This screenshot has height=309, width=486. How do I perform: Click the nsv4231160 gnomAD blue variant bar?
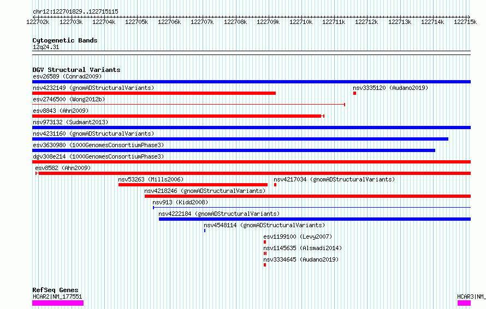pyautogui.click(x=240, y=139)
